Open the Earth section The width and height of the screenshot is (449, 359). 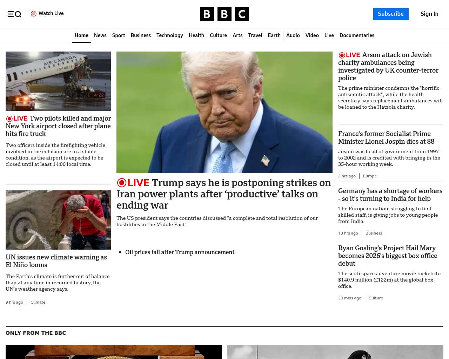pyautogui.click(x=274, y=35)
